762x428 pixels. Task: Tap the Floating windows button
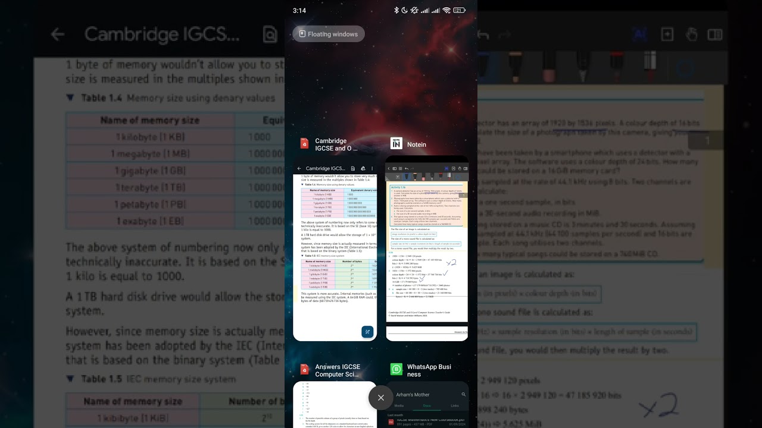click(x=329, y=34)
